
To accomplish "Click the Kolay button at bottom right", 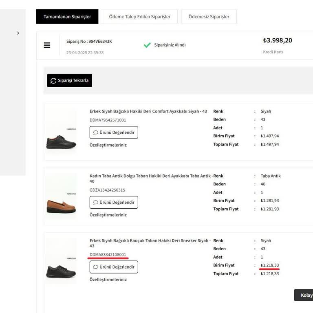I will pyautogui.click(x=306, y=295).
